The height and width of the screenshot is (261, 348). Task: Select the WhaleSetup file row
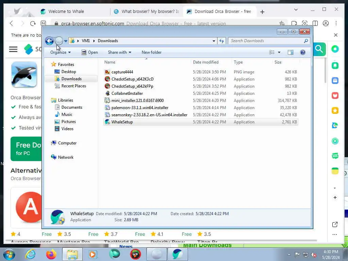coord(201,122)
